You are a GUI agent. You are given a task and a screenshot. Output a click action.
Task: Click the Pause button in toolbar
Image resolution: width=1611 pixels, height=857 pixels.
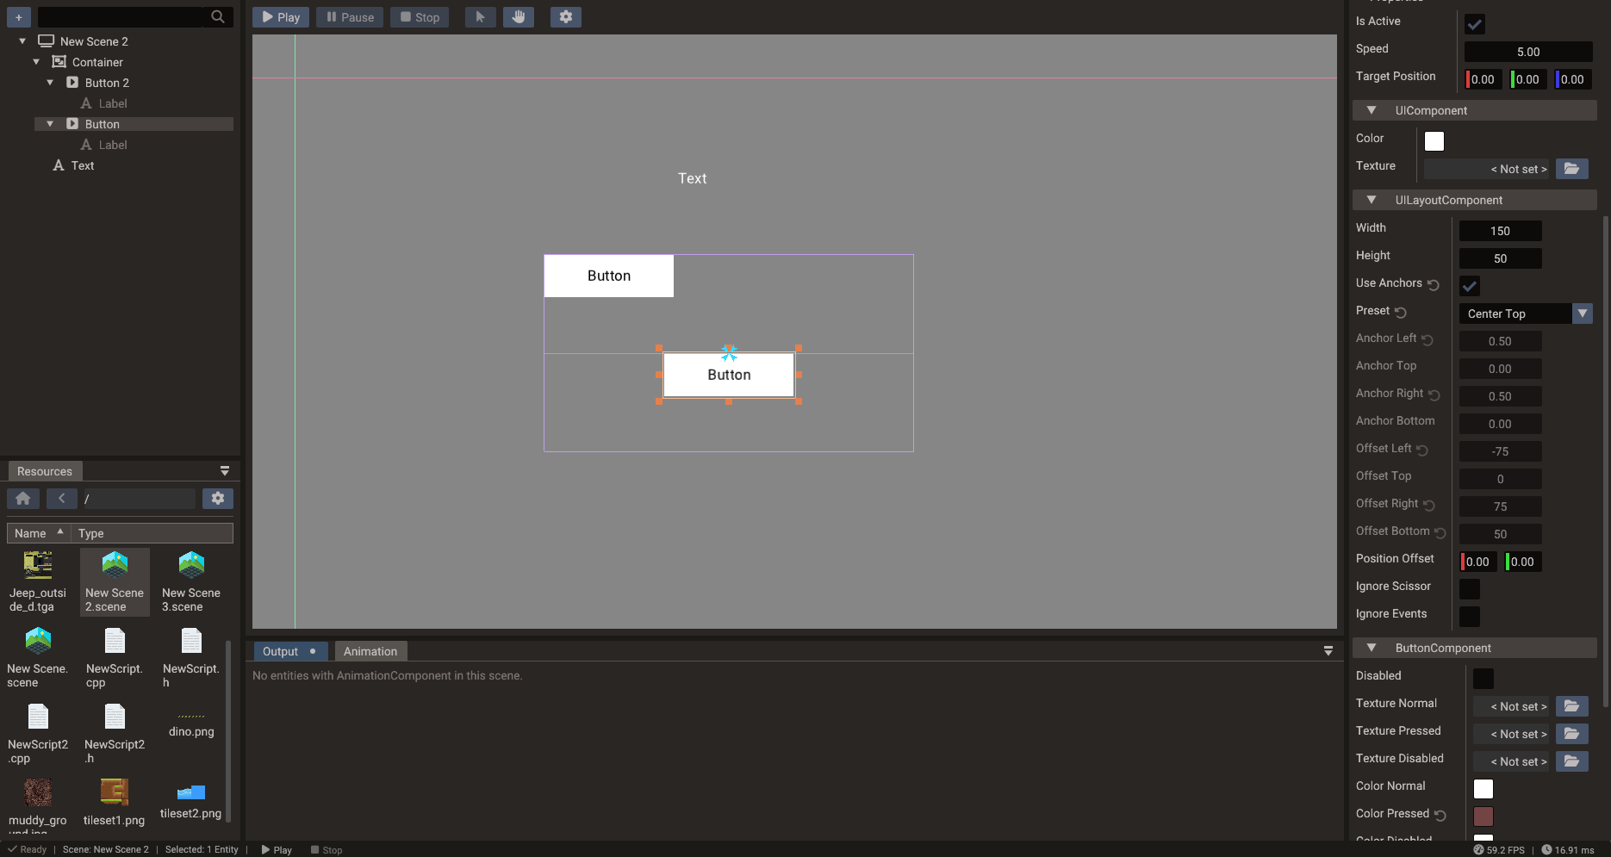350,16
